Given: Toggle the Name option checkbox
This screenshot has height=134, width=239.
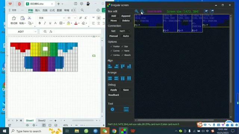Looking at the screenshot, I should pyautogui.click(x=122, y=51).
